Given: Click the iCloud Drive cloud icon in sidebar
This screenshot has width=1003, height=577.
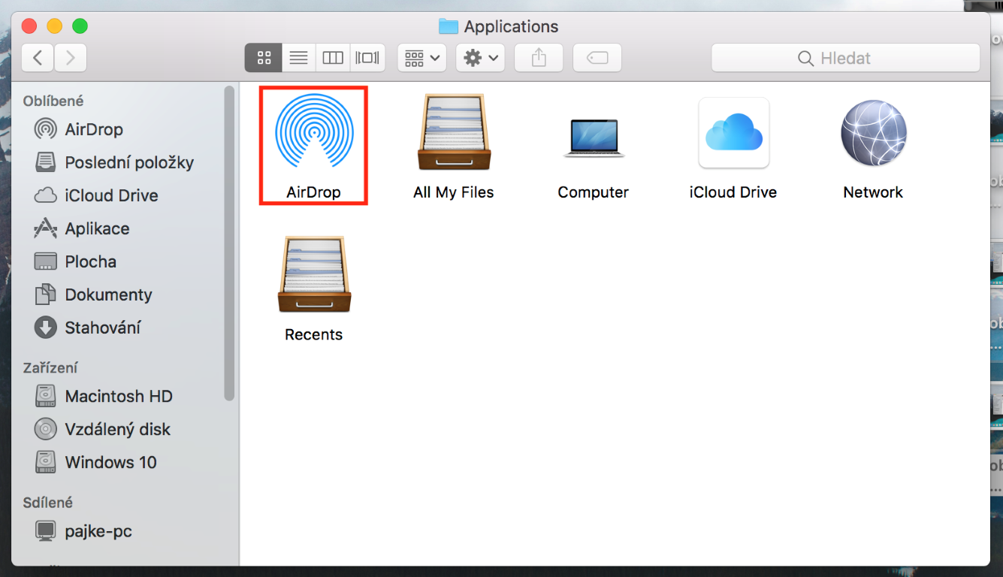Looking at the screenshot, I should click(46, 195).
